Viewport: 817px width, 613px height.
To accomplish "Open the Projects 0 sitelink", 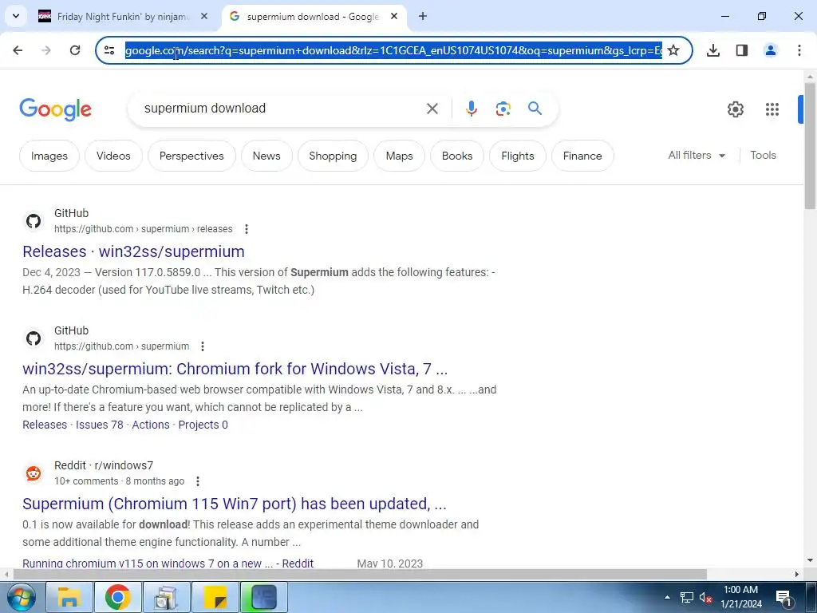I will 203,425.
